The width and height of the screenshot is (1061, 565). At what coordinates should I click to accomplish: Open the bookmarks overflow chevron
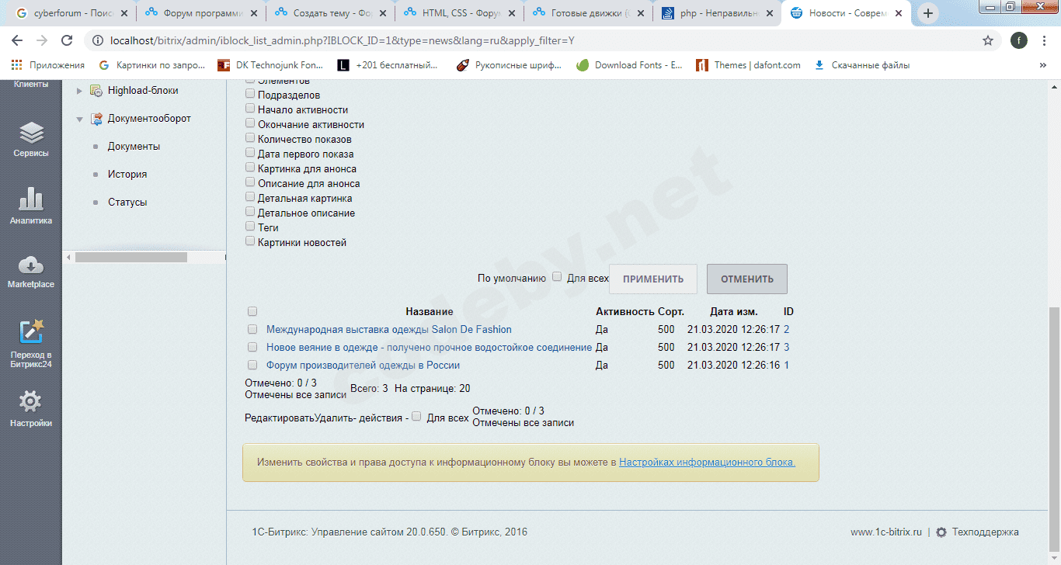tap(1045, 65)
